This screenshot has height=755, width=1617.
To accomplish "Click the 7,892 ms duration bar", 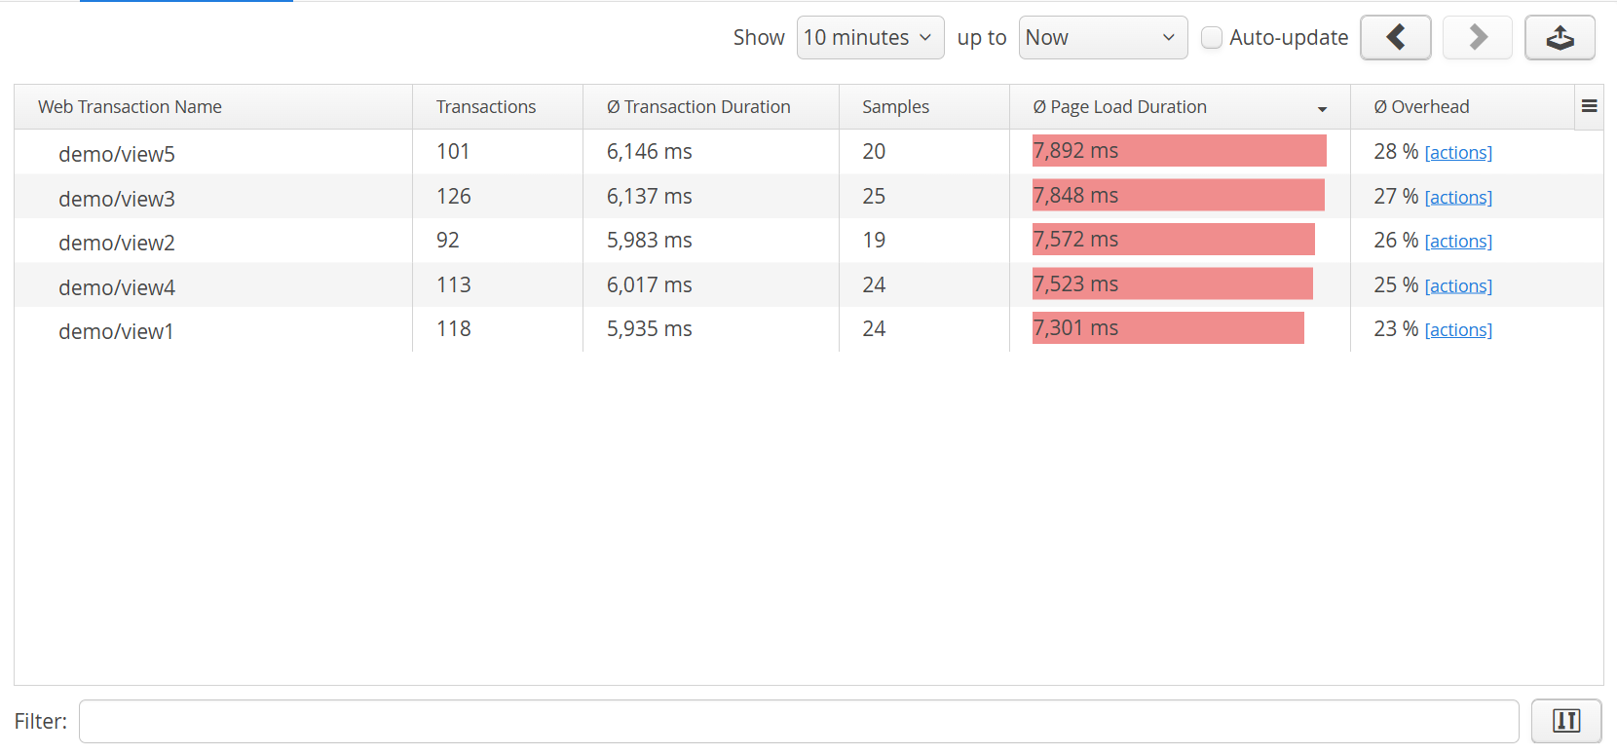I will coord(1179,151).
